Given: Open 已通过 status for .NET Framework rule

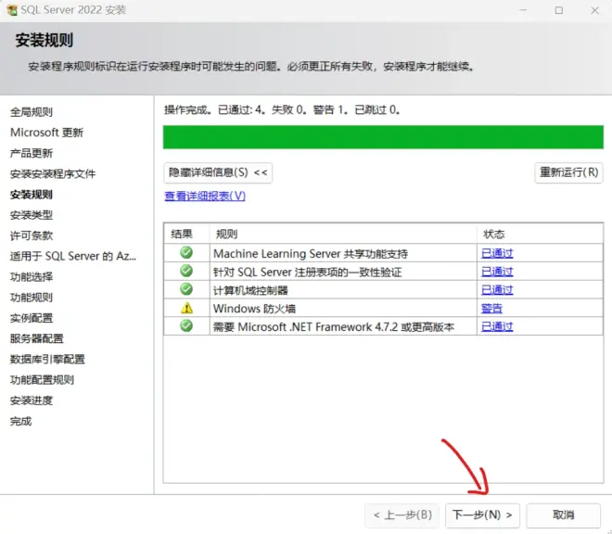Looking at the screenshot, I should 497,326.
